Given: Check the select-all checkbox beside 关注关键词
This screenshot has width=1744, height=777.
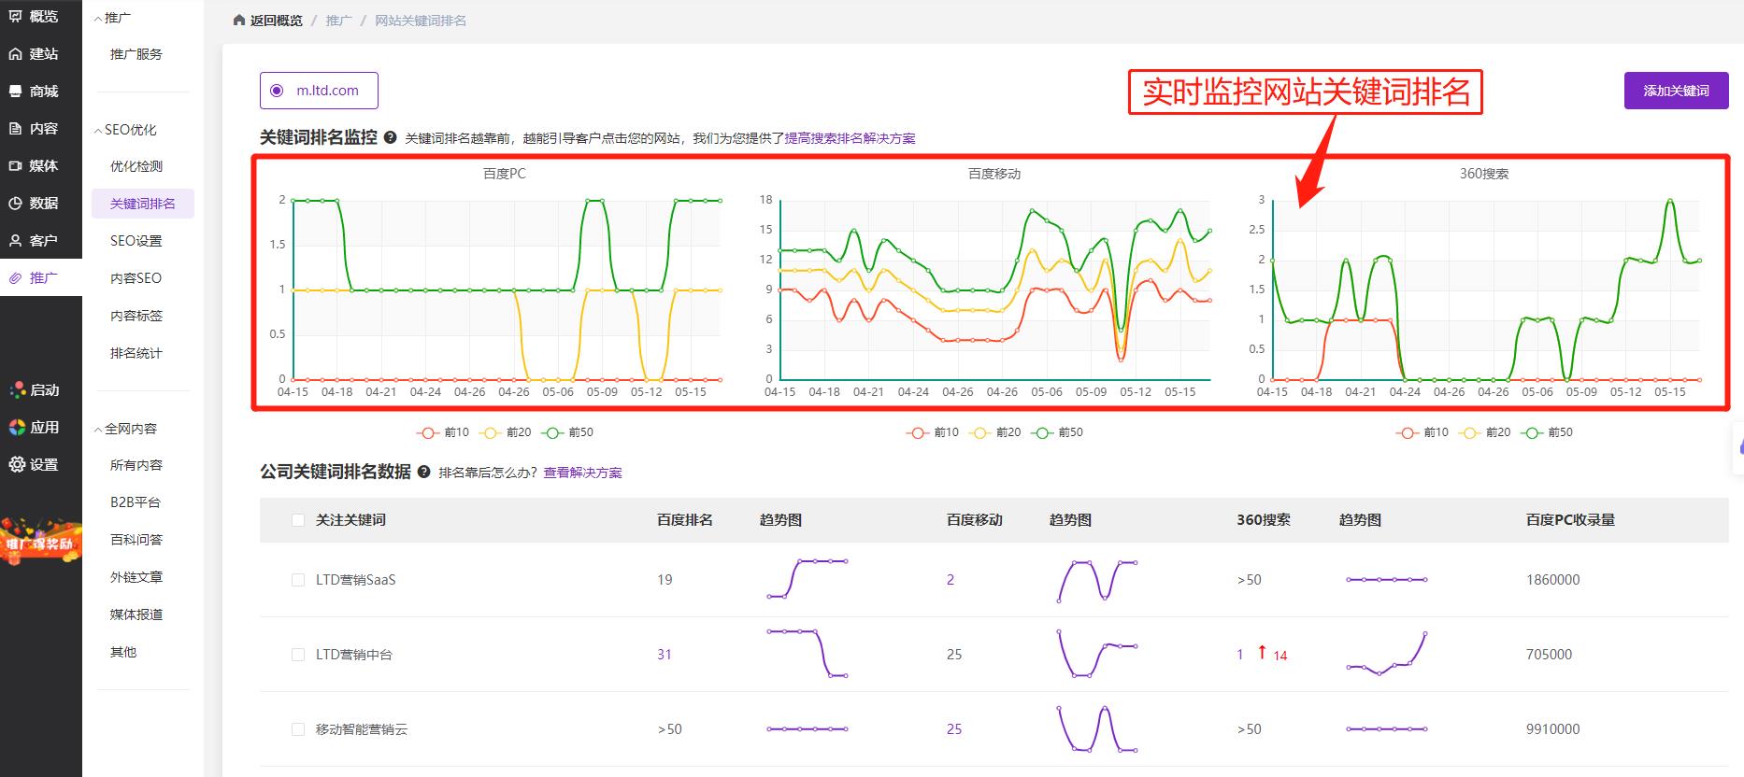Looking at the screenshot, I should (298, 520).
